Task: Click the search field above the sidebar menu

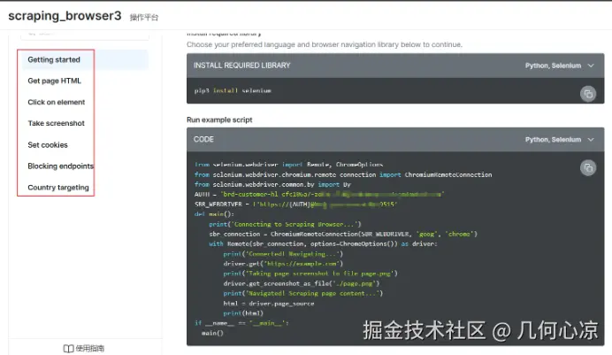Action: [x=85, y=35]
